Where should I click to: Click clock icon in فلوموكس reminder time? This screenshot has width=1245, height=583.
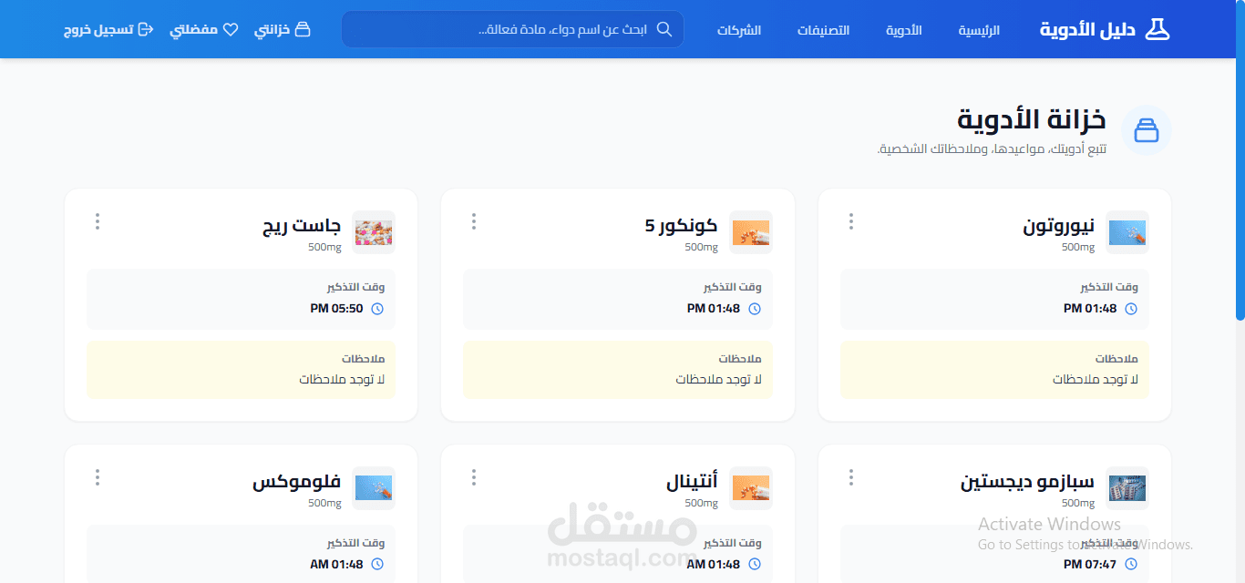tap(377, 565)
